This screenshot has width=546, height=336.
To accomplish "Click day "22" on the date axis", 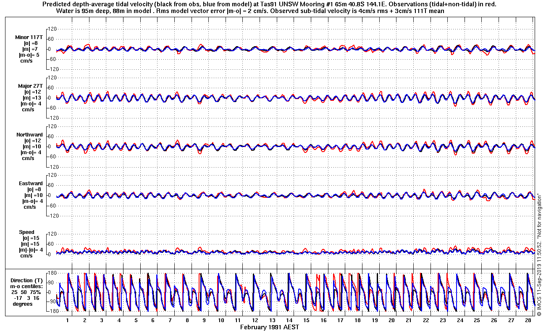I will click(x=426, y=320).
